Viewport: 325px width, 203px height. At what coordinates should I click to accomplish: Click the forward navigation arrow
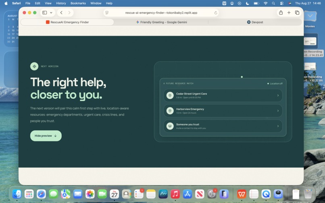pyautogui.click(x=69, y=12)
